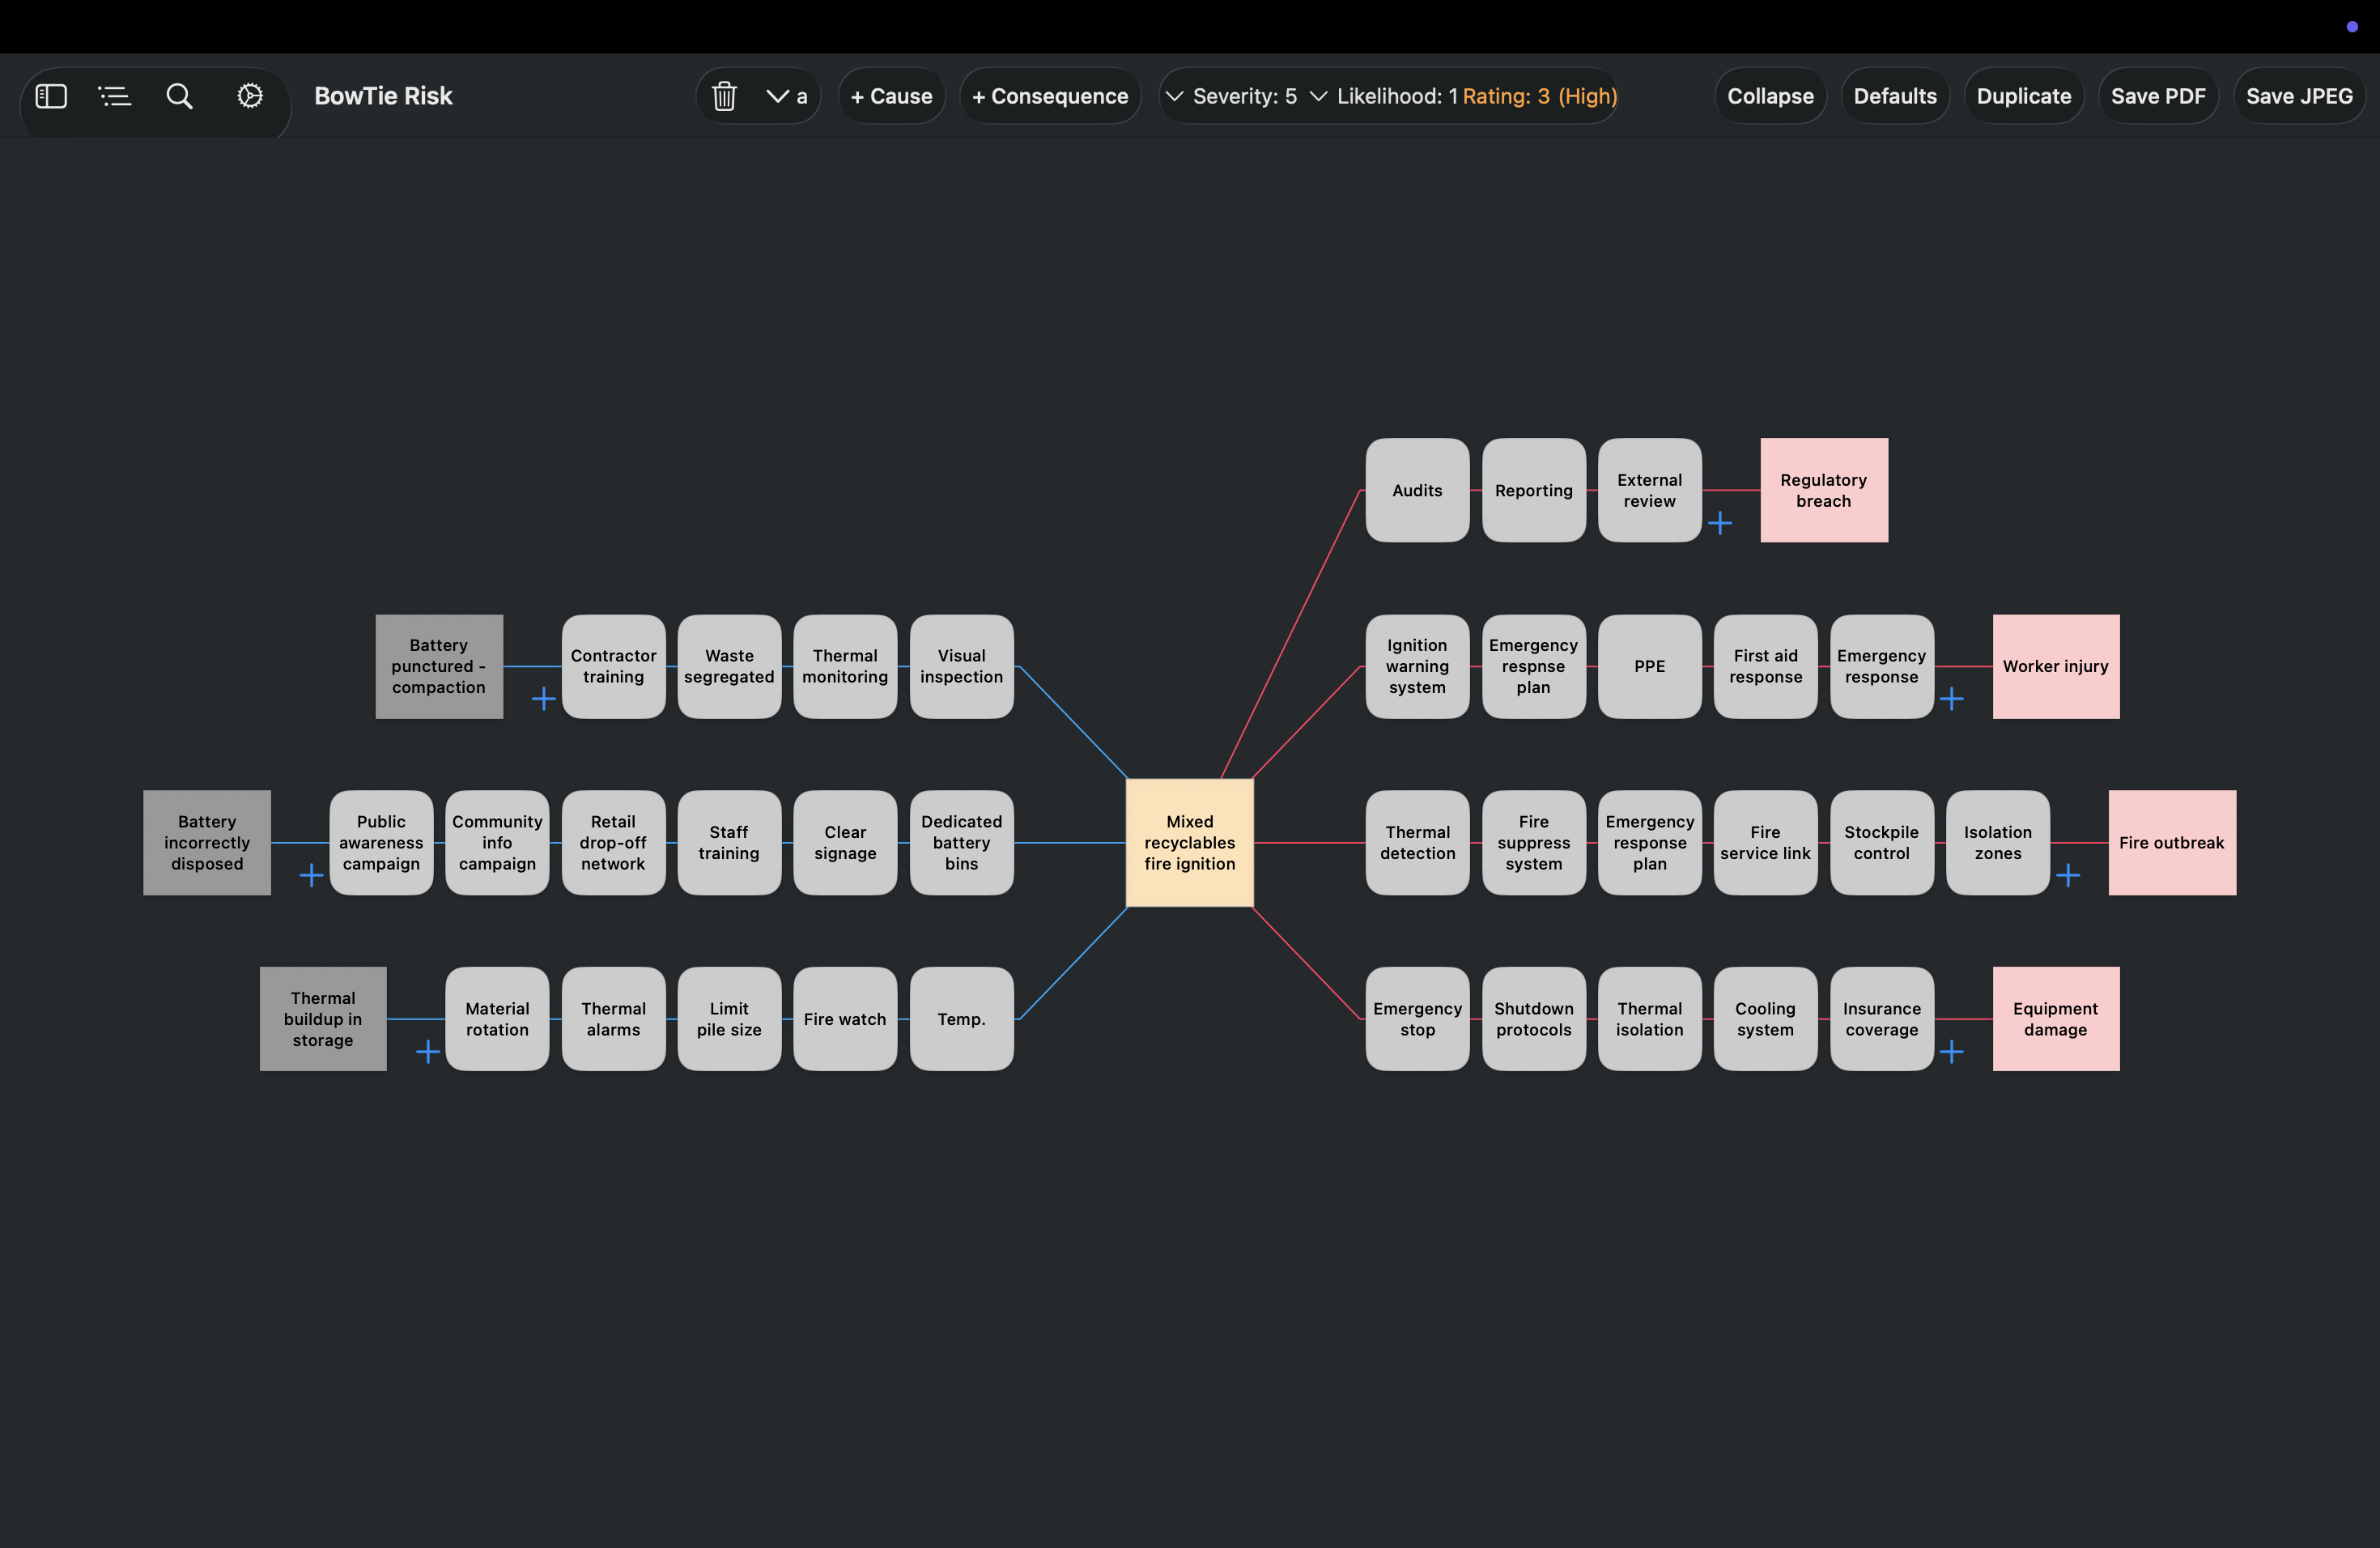Toggle the sidebar panel icon

click(x=51, y=96)
